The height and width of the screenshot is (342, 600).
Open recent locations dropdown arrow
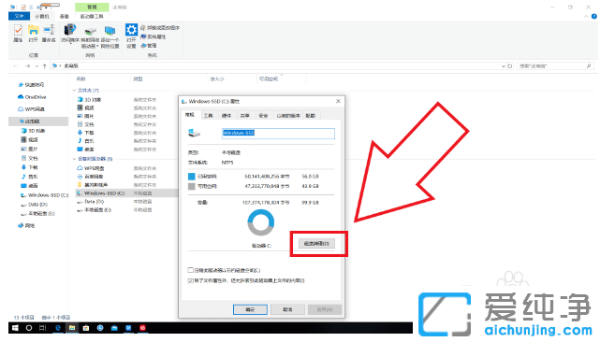pyautogui.click(x=37, y=66)
